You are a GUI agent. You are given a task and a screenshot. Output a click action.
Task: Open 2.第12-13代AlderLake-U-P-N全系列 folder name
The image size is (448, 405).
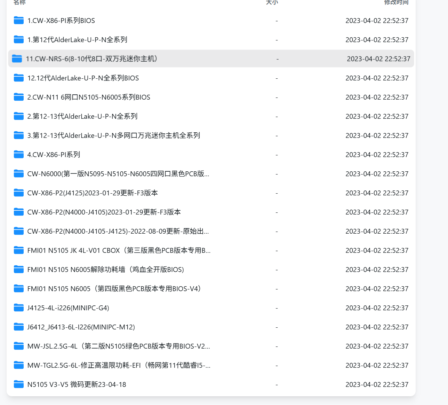82,116
